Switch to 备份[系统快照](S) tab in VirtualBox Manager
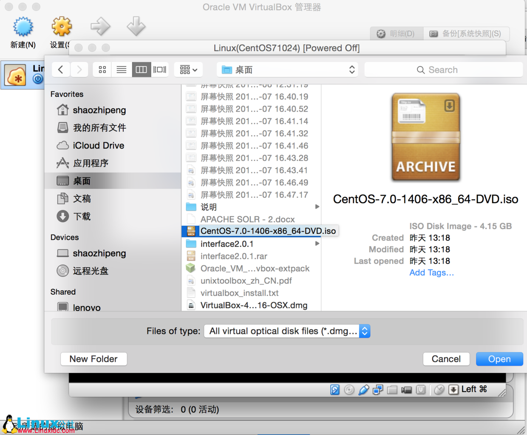This screenshot has width=527, height=435. click(x=466, y=34)
